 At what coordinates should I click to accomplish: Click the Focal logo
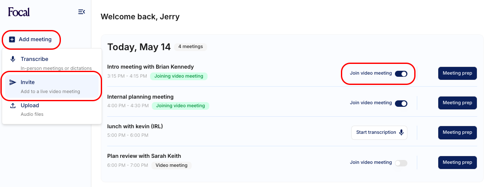19,12
